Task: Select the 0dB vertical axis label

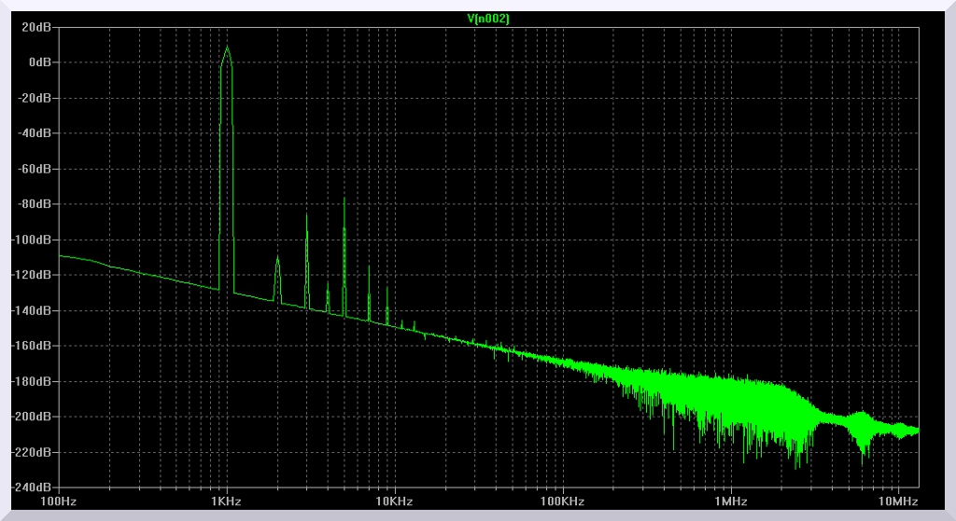Action: click(40, 62)
